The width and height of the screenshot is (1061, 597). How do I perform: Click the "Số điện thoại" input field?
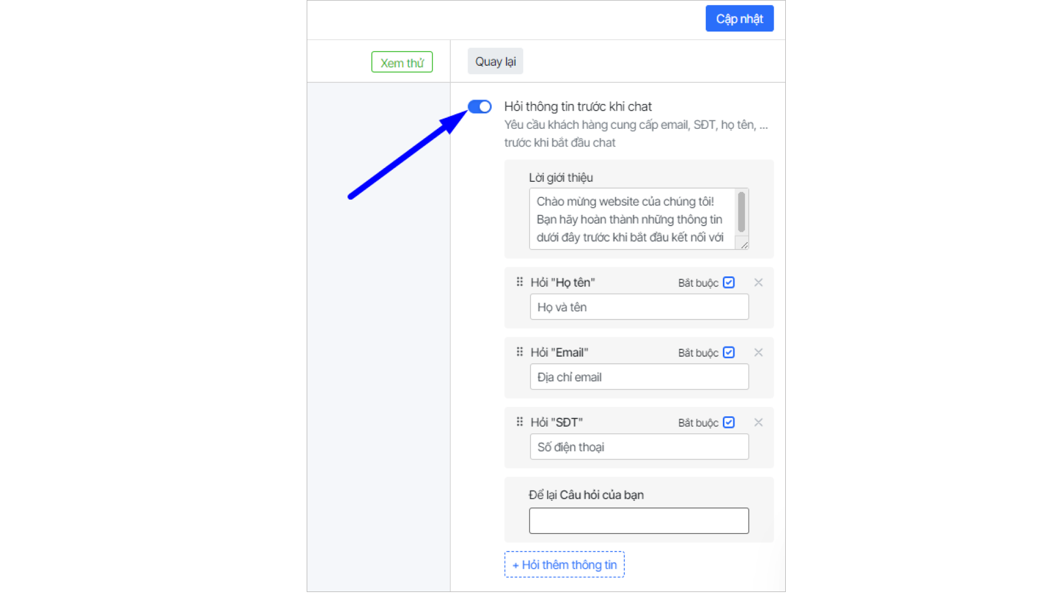pos(639,447)
